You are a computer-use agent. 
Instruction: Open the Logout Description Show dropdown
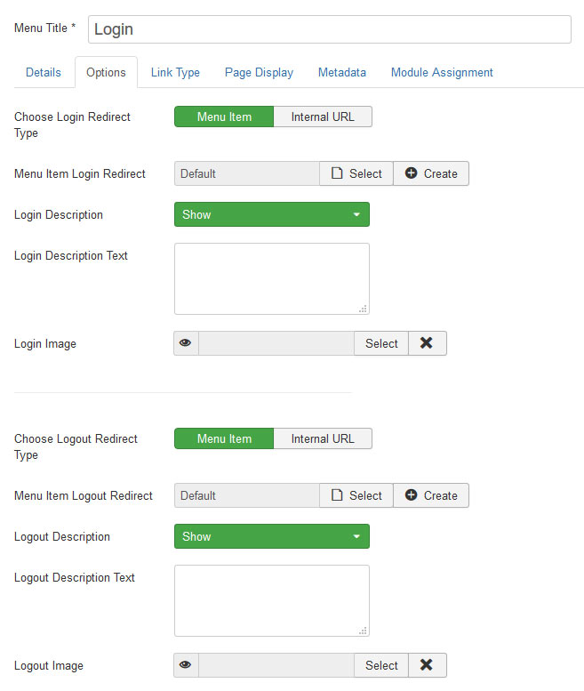(x=272, y=536)
